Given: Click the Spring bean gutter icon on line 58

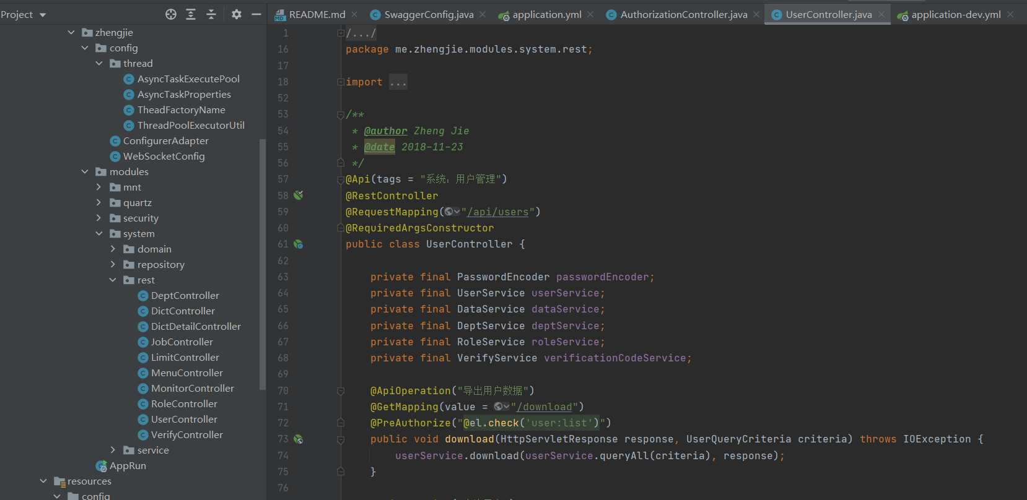Looking at the screenshot, I should pos(299,196).
